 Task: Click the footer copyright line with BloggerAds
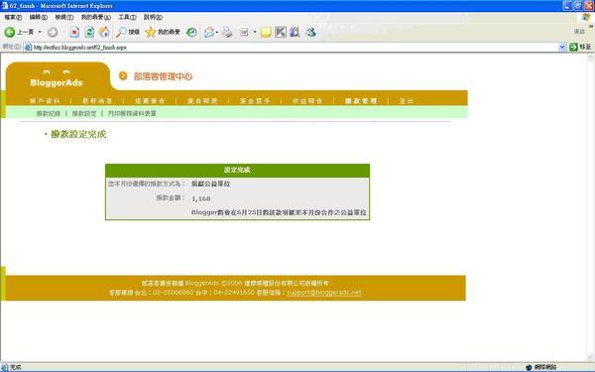tap(235, 283)
